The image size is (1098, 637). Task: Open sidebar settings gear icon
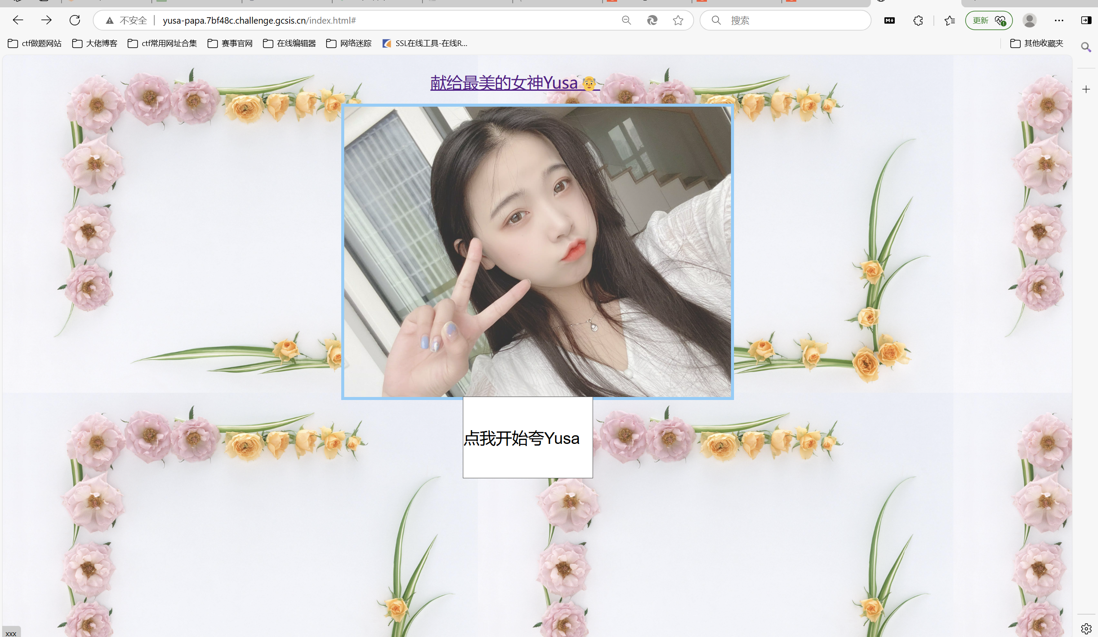pyautogui.click(x=1086, y=629)
